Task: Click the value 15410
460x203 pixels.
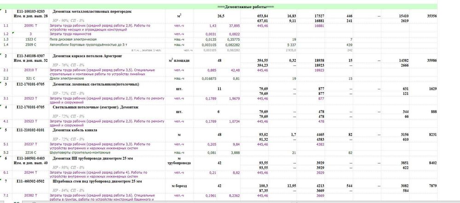Action: tap(404, 16)
